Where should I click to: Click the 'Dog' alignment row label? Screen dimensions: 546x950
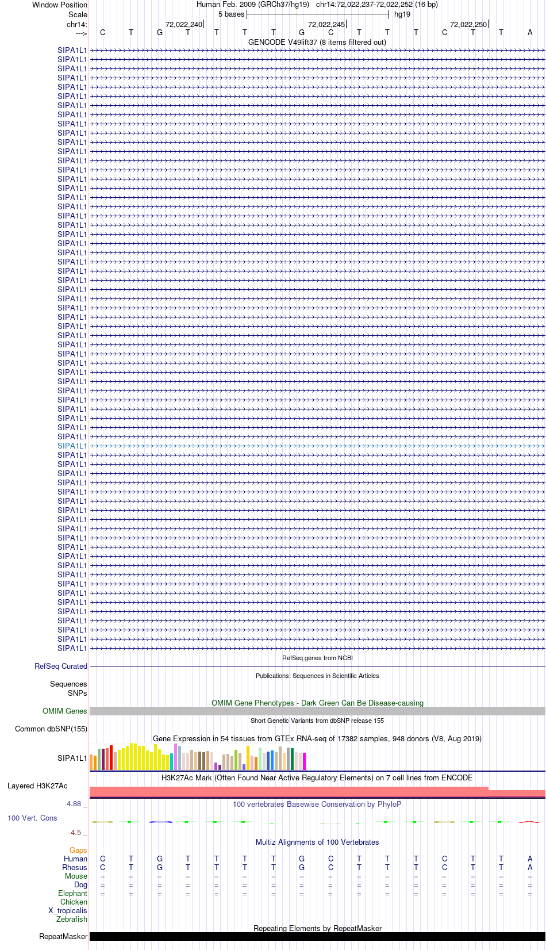tap(80, 885)
